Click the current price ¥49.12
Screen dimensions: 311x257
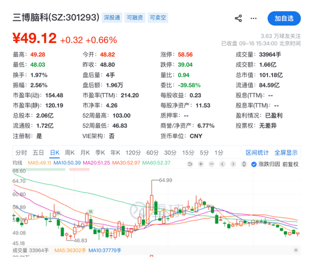point(34,38)
